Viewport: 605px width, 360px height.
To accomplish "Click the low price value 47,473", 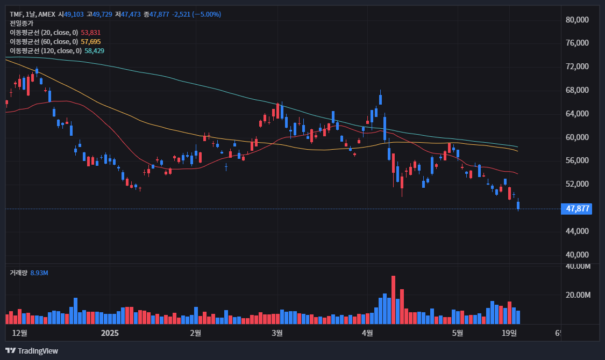I will coord(131,14).
